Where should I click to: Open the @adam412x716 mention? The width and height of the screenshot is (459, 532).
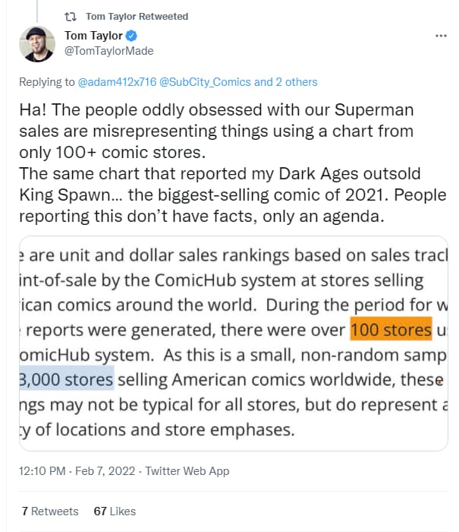[x=117, y=82]
